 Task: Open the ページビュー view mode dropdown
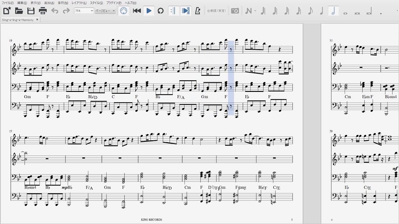[105, 11]
